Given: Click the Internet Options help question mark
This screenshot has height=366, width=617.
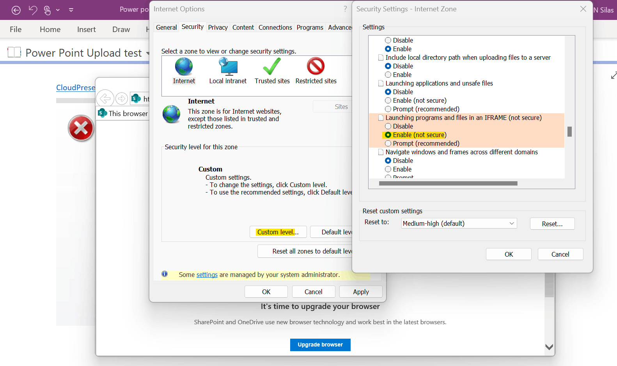Looking at the screenshot, I should tap(345, 9).
